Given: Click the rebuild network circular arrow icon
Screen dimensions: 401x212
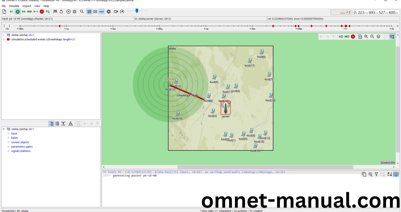Looking at the screenshot, I should 61,12.
